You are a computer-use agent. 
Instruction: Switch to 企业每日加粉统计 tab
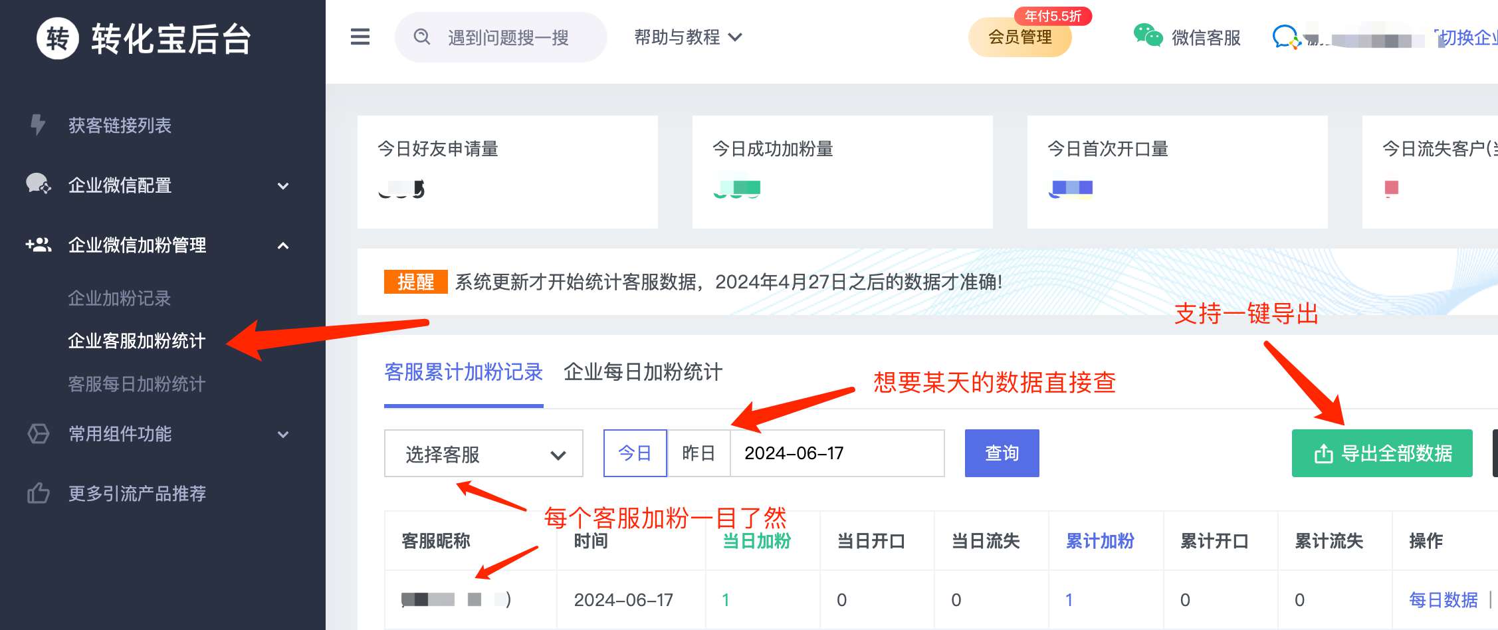(643, 372)
